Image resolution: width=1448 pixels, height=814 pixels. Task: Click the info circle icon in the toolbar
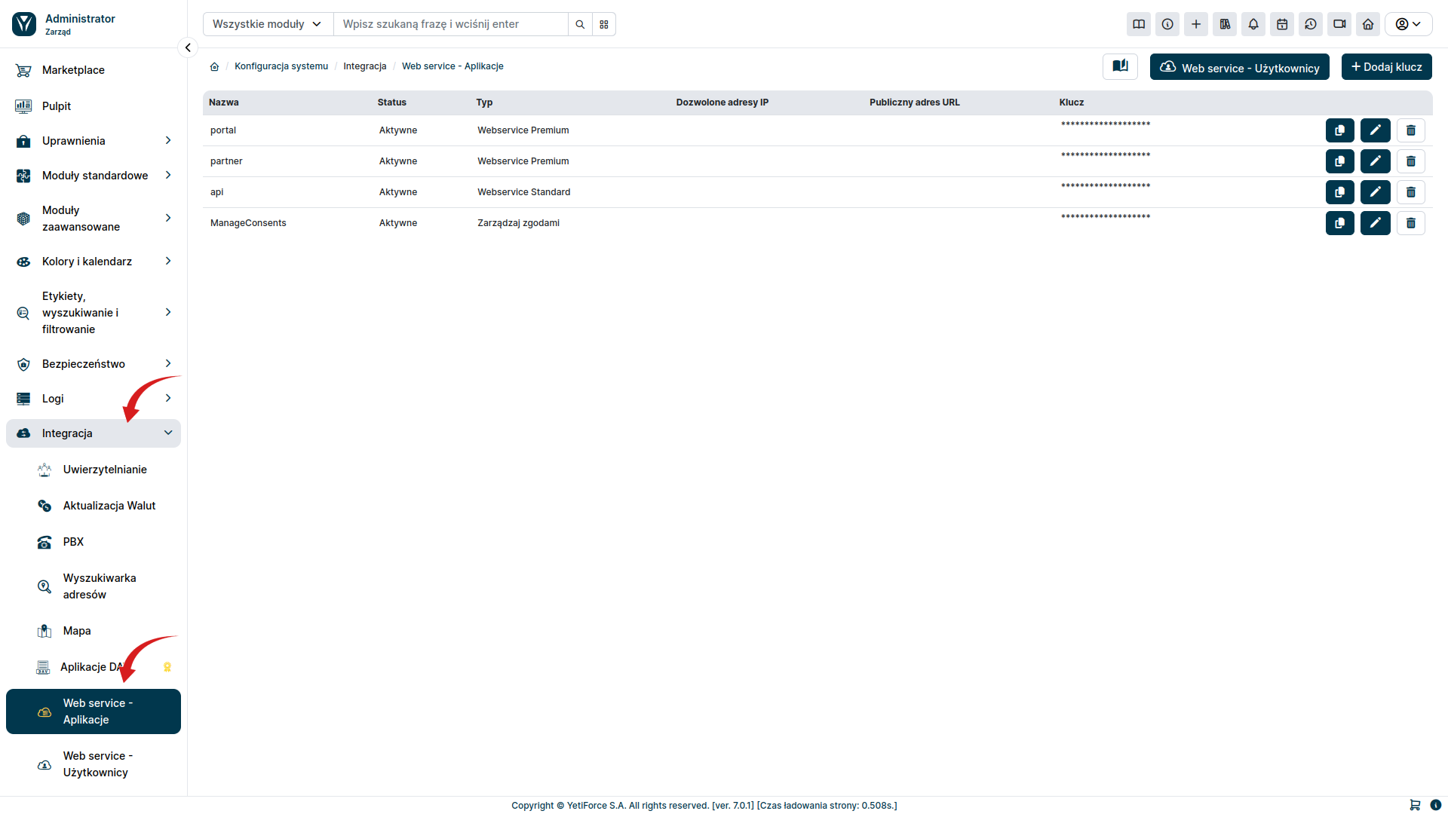tap(1167, 24)
